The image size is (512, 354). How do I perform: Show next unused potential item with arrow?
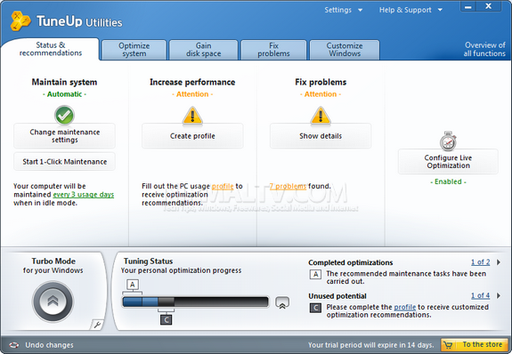point(499,295)
